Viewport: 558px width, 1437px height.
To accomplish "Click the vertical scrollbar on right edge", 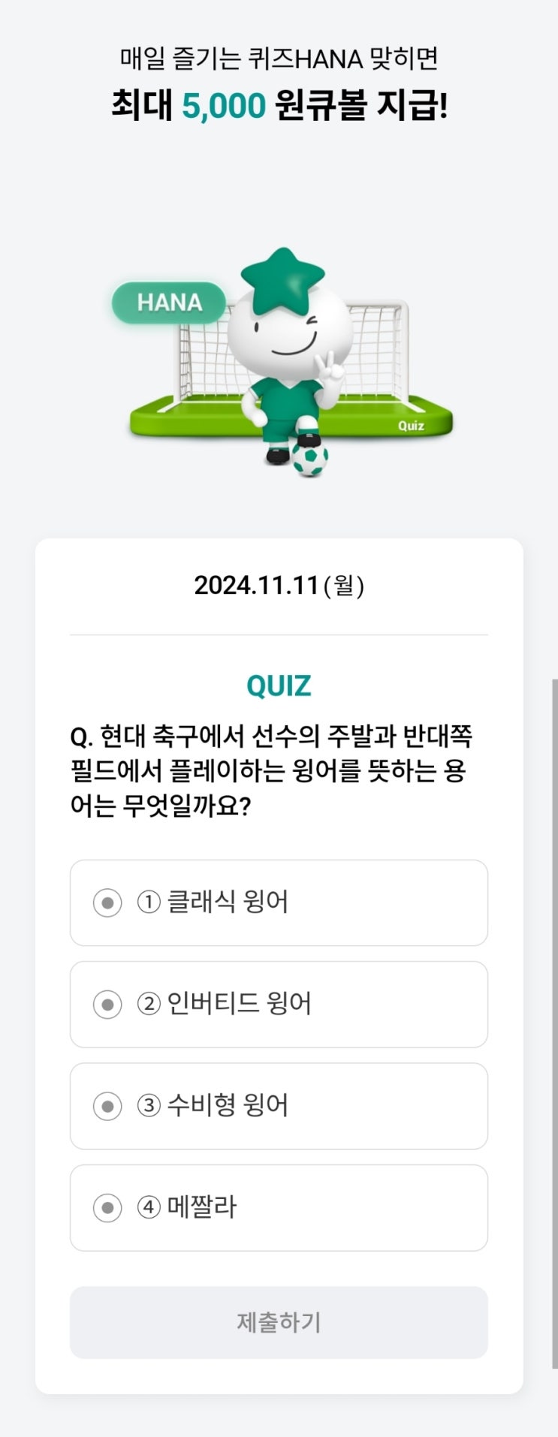I will (554, 1021).
